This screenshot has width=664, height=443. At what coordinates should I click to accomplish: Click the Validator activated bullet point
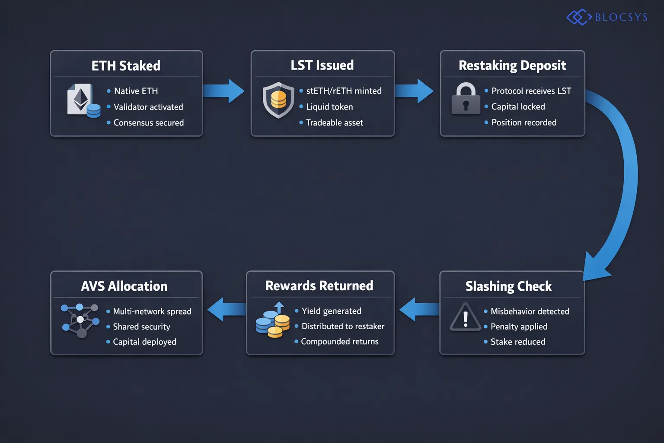coord(148,107)
